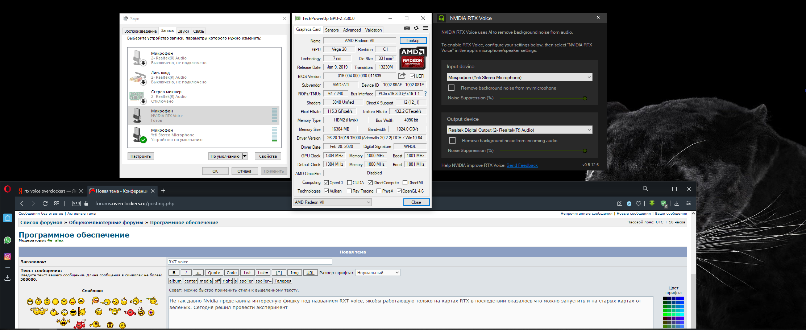Click the 'Настроить' button in Sound dialog

[x=141, y=156]
